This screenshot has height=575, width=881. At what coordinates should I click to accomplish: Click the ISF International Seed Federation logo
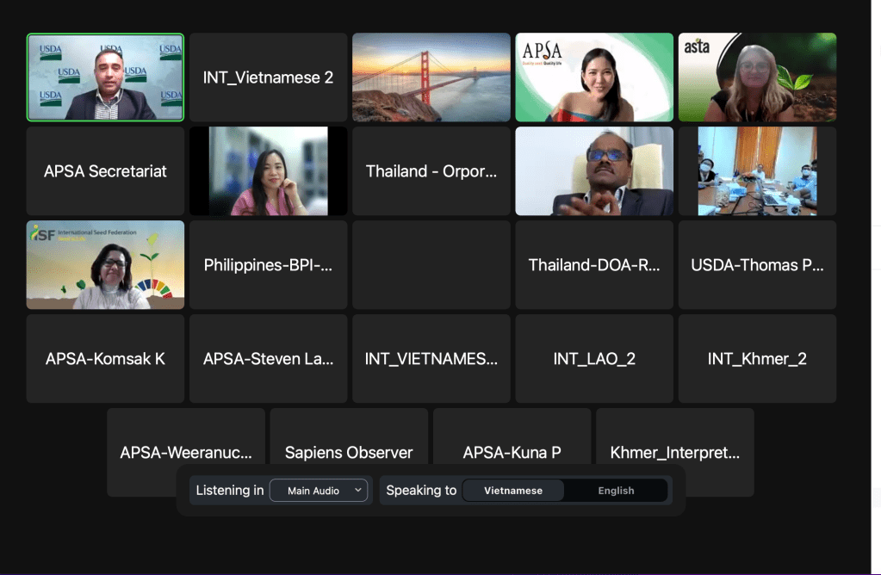60,234
